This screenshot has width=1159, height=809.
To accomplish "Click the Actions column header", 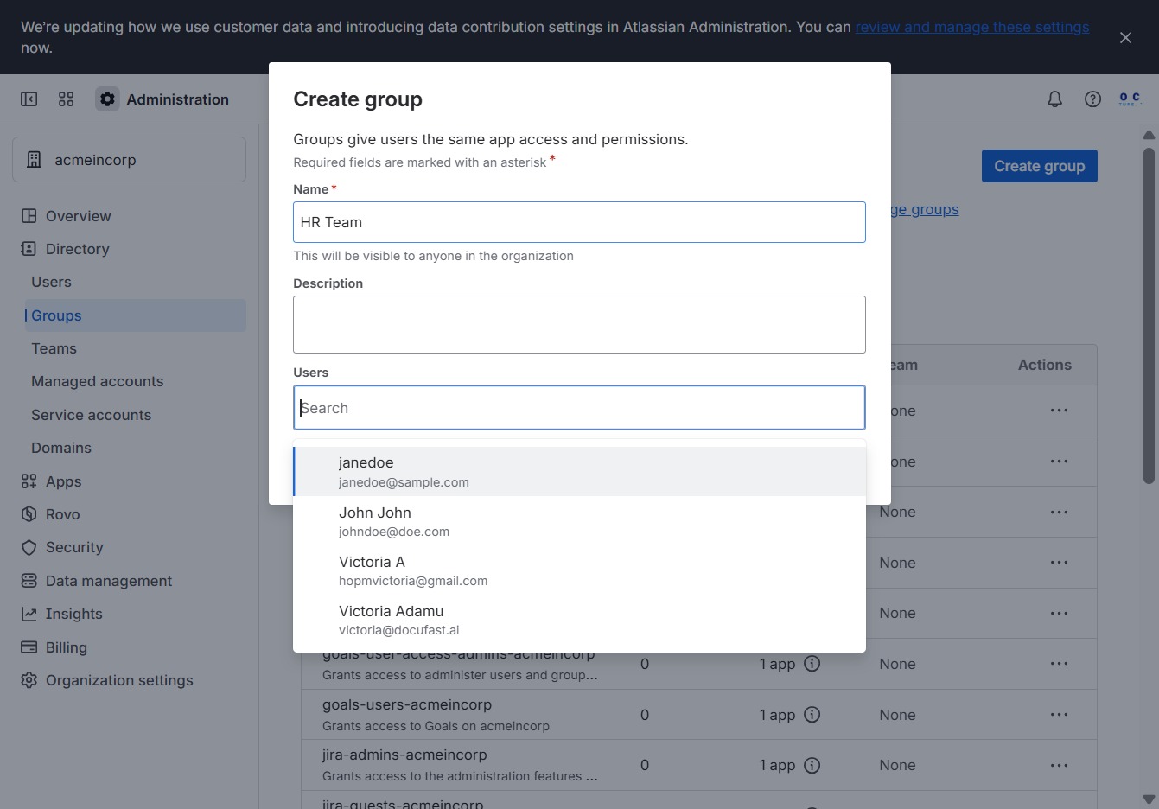I will [x=1044, y=365].
